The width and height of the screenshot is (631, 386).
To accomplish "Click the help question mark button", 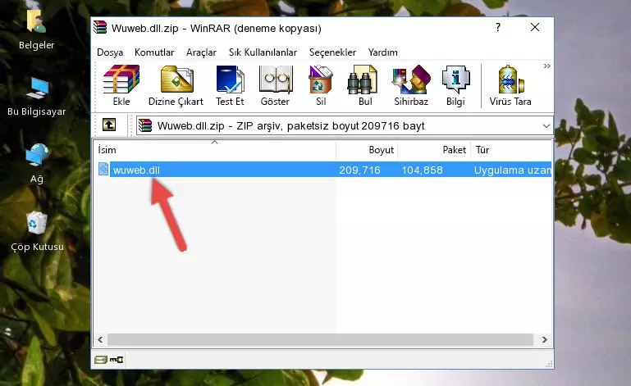I will click(498, 27).
